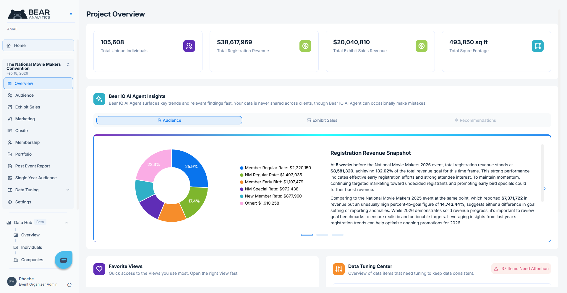Screen dimensions: 567x293
Task: Click the 105,608 unique individuals value
Action: (112, 42)
